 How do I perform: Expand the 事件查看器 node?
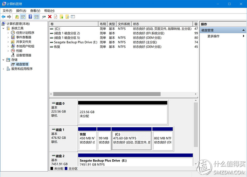click(x=8, y=37)
